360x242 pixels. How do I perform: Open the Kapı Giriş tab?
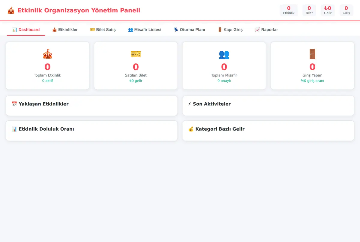pyautogui.click(x=230, y=30)
